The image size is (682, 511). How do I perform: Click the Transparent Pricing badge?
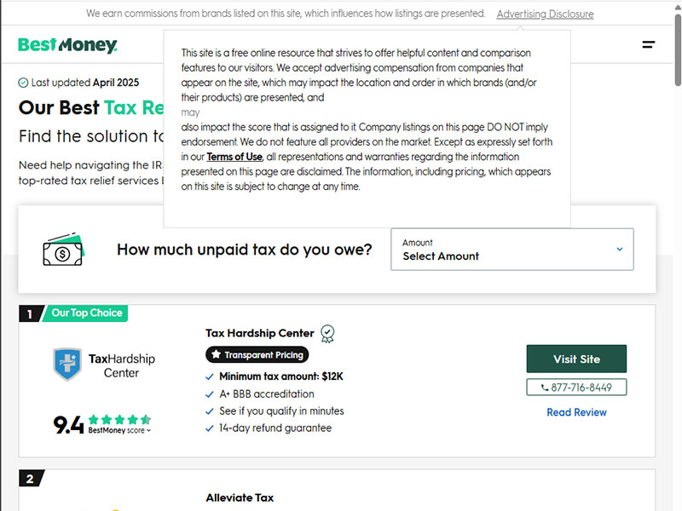pyautogui.click(x=257, y=355)
